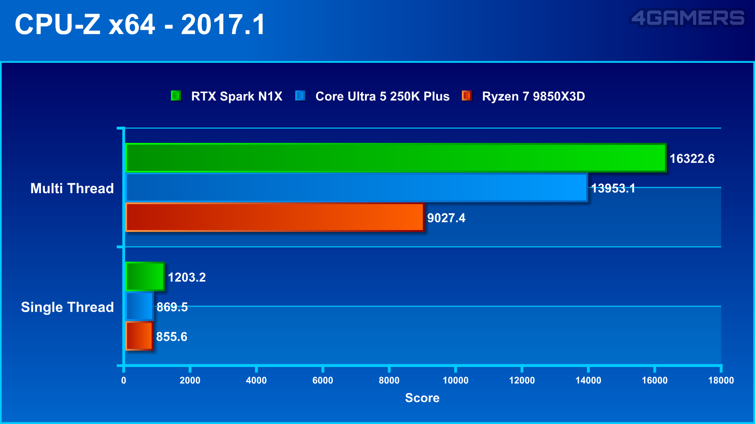Click the 14000 axis tick label
The height and width of the screenshot is (424, 755).
click(x=588, y=380)
